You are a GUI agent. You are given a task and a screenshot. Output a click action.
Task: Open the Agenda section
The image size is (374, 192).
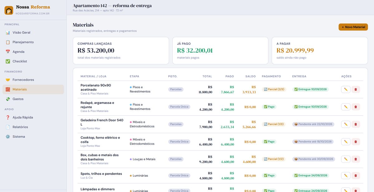33,52
